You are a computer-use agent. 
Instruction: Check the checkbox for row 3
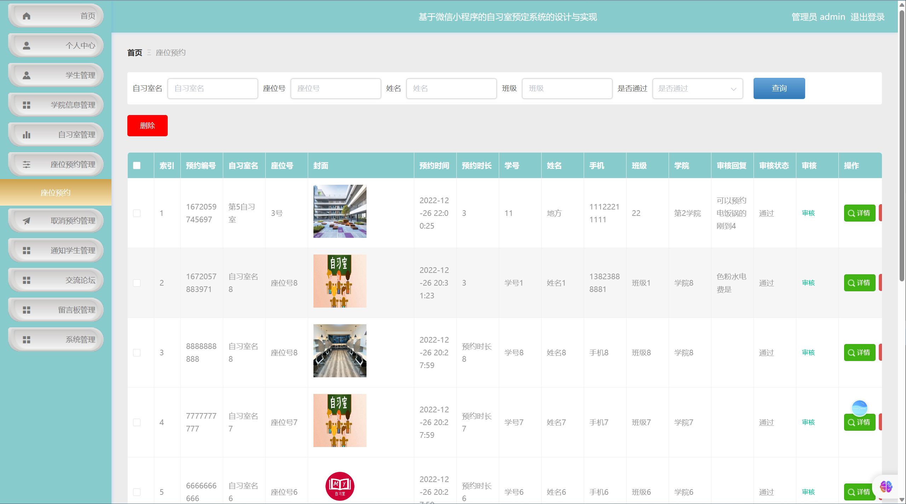click(x=137, y=353)
